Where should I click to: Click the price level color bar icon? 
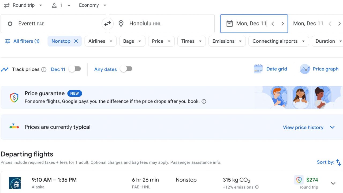14,127
